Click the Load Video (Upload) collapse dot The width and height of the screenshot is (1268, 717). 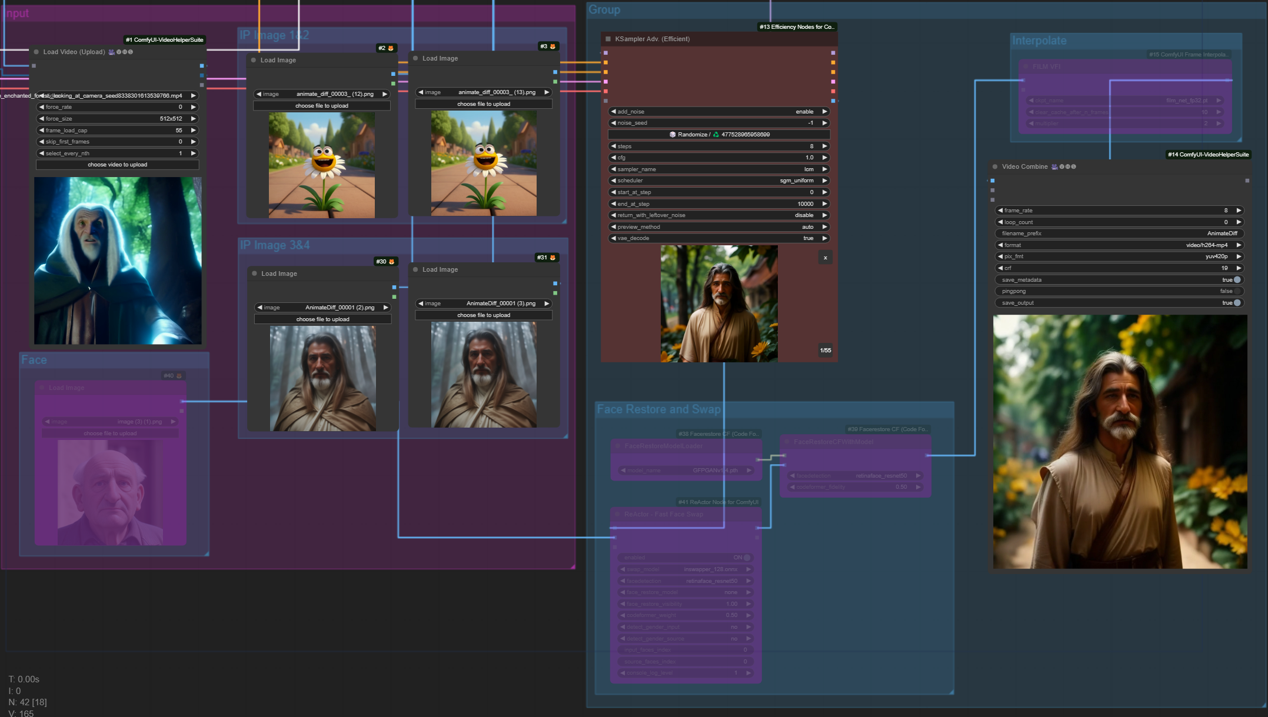coord(36,52)
